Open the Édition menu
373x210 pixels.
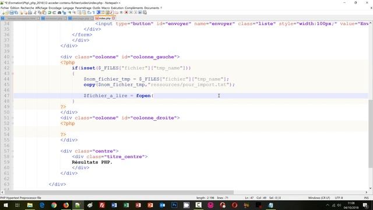coord(15,8)
